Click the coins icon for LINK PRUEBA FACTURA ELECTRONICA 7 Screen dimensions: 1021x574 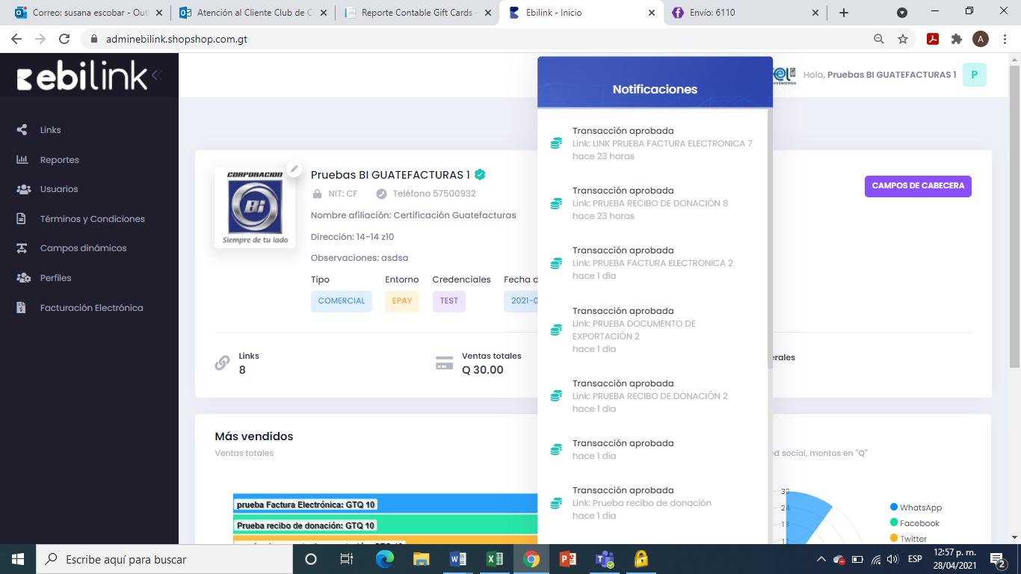tap(556, 143)
